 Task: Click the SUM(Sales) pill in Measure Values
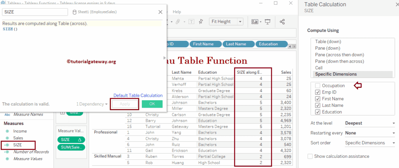click(x=71, y=148)
